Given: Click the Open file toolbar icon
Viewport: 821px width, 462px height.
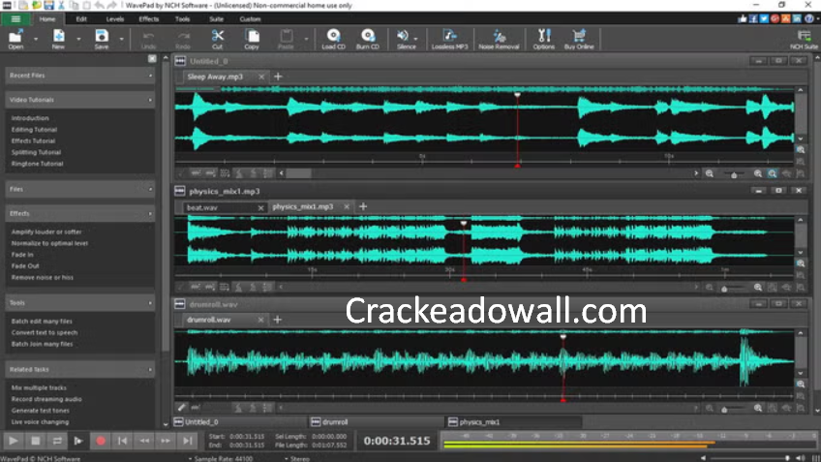Looking at the screenshot, I should 15,40.
